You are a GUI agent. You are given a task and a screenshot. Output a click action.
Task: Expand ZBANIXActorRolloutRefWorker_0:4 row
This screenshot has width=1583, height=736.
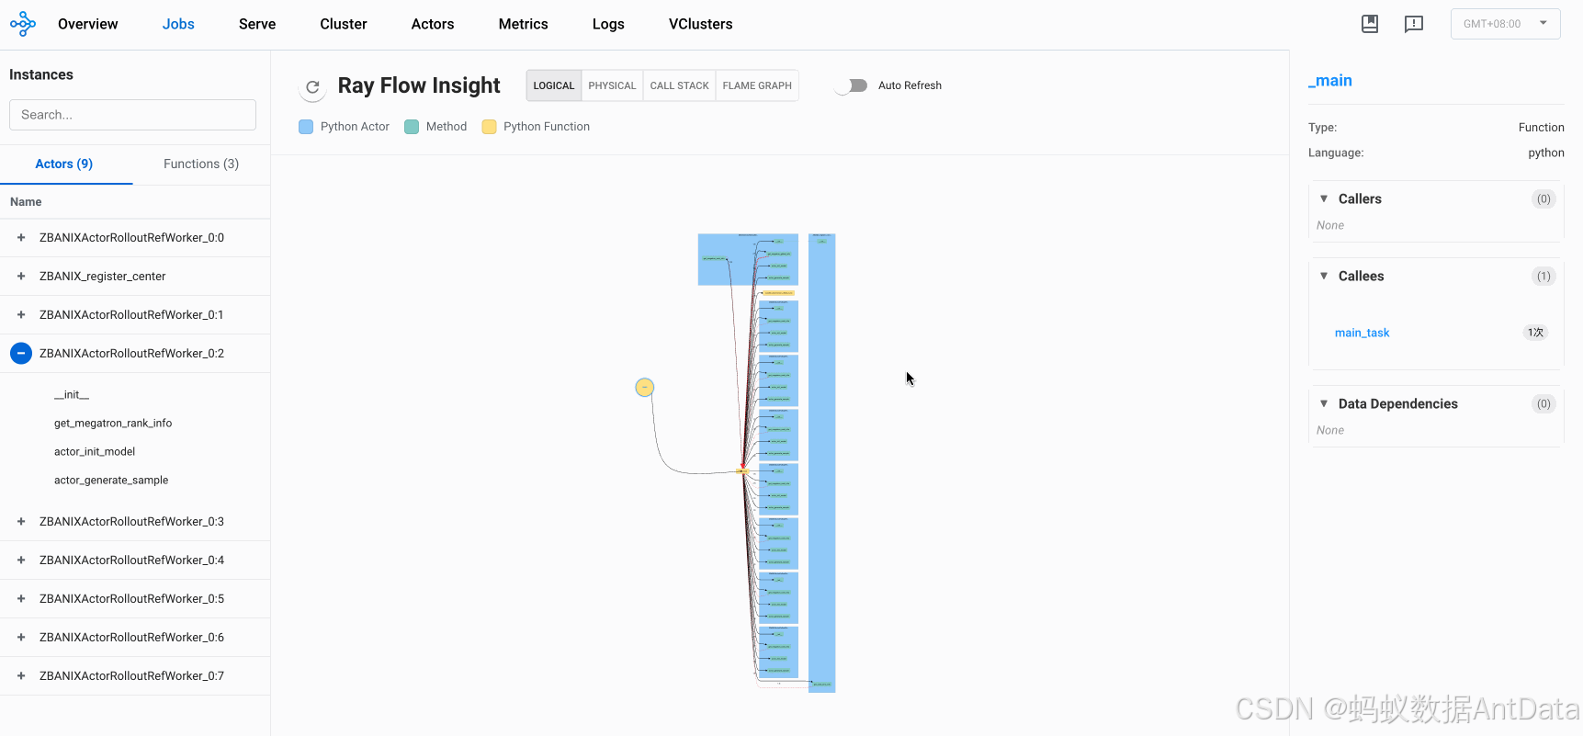tap(21, 560)
